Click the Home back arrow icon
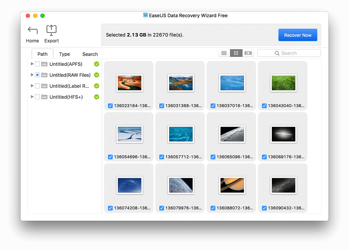 click(32, 30)
